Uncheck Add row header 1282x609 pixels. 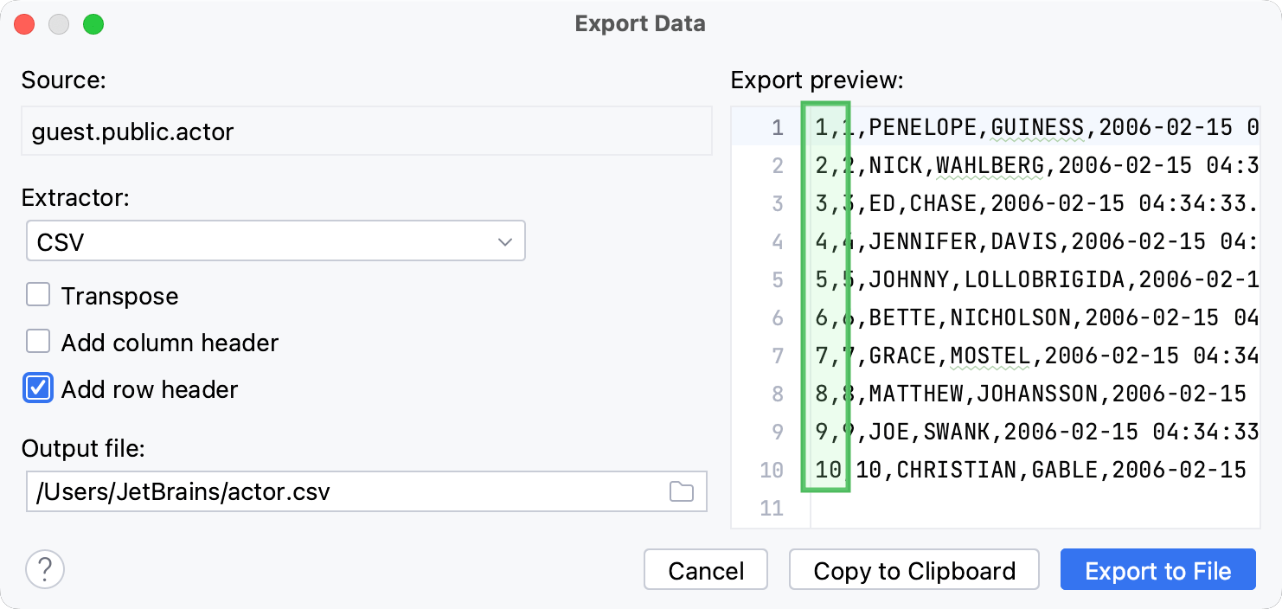point(38,388)
